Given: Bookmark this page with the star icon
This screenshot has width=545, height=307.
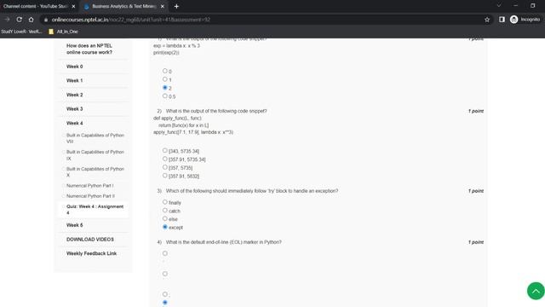Looking at the screenshot, I should (x=487, y=20).
